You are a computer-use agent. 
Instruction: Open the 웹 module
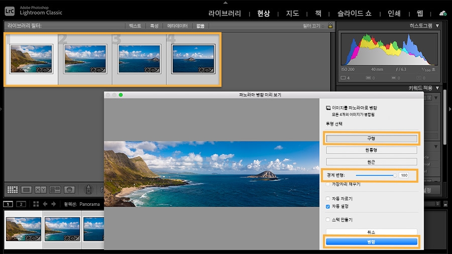(420, 13)
